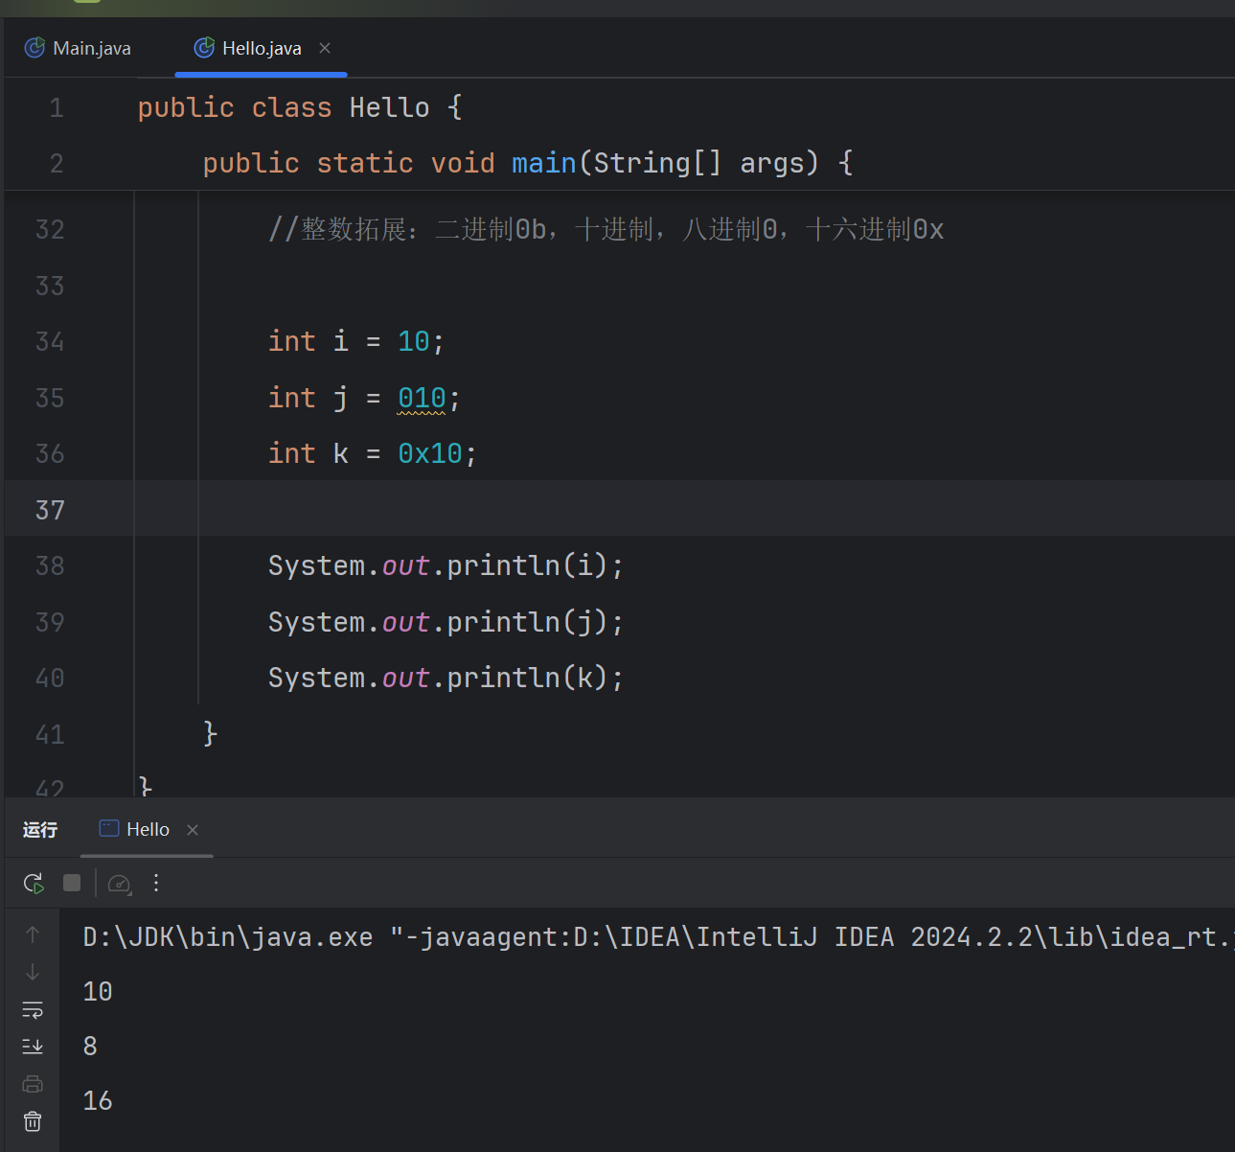Click console output value 16
1235x1152 pixels.
[x=98, y=1100]
